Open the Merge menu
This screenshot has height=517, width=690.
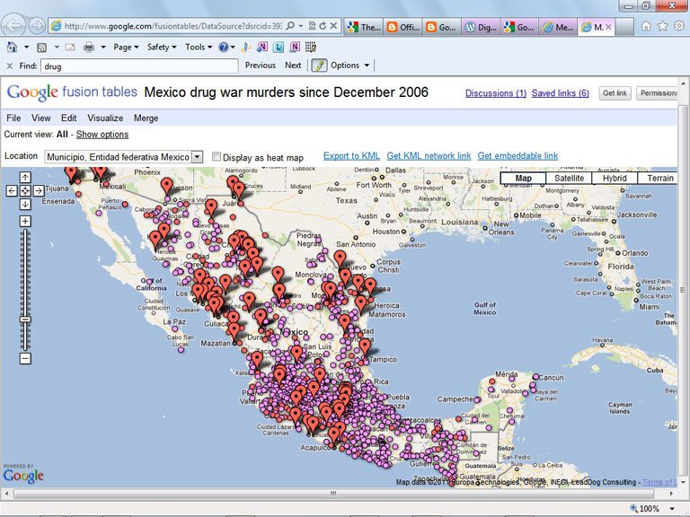tap(146, 118)
